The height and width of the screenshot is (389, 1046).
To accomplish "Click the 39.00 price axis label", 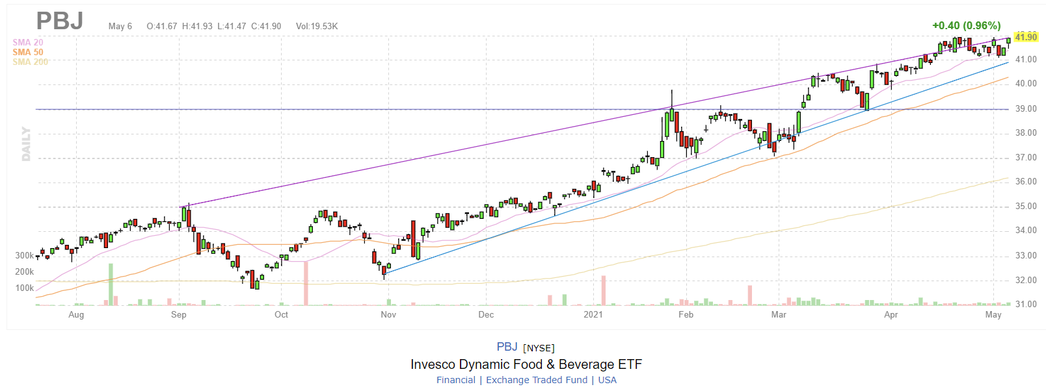I will [x=1026, y=108].
